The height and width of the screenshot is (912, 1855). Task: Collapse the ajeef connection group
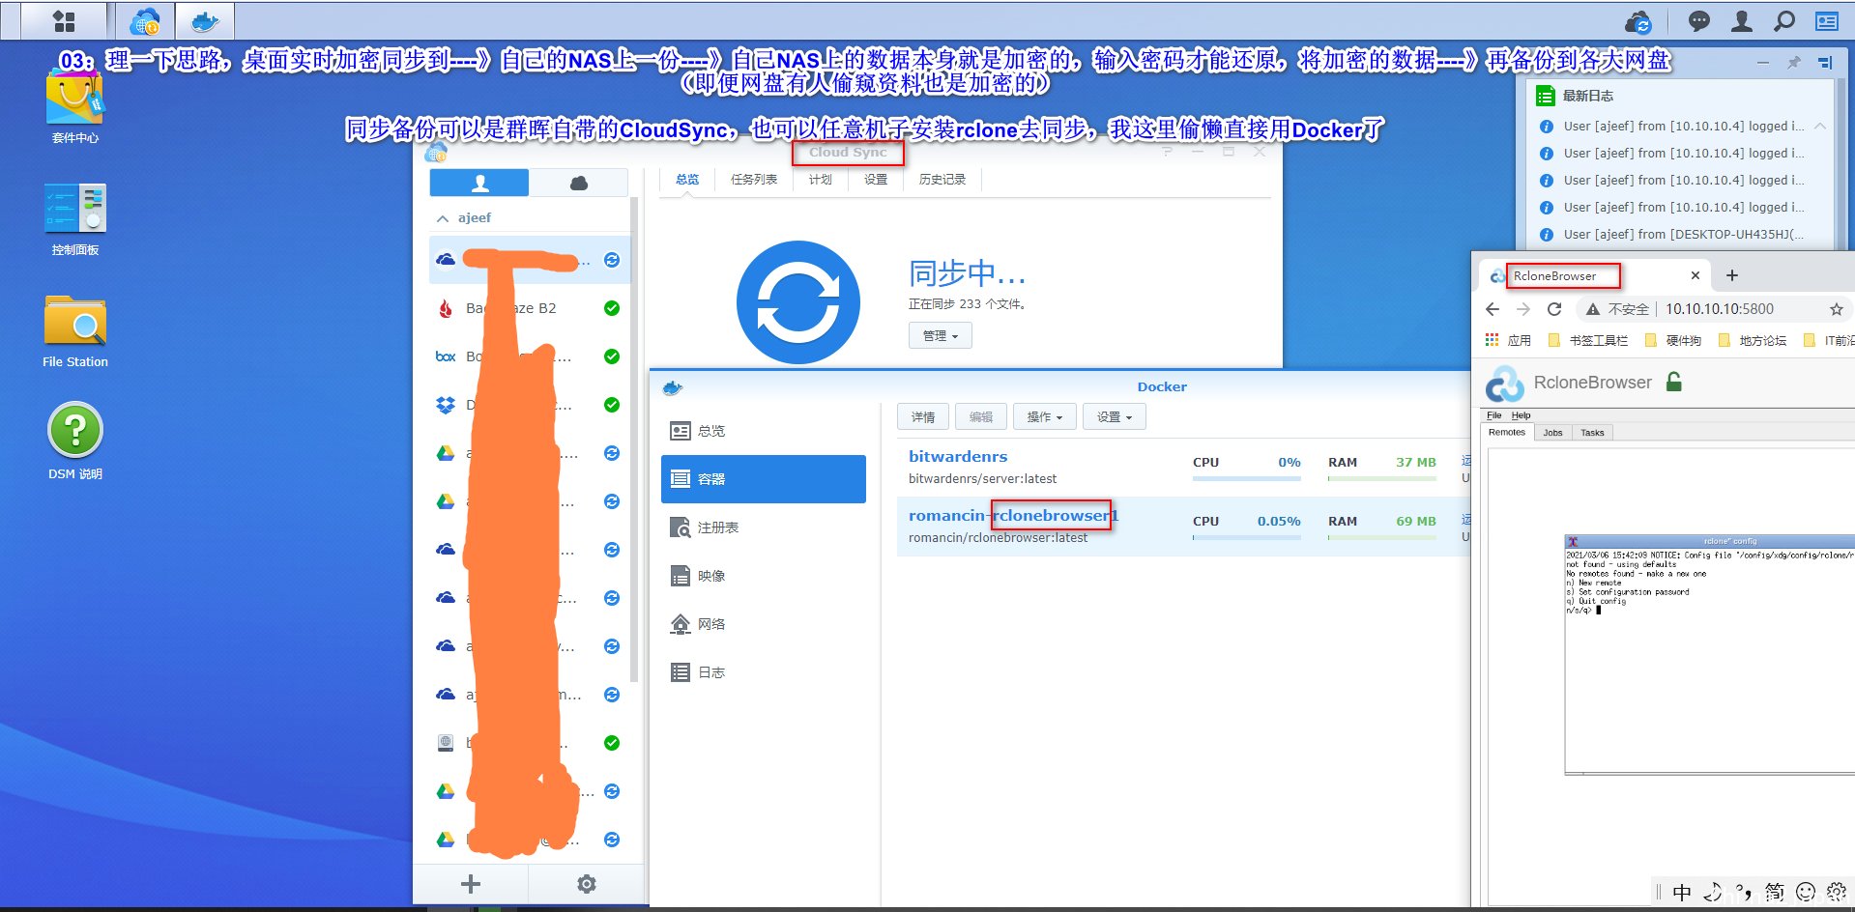pyautogui.click(x=443, y=218)
